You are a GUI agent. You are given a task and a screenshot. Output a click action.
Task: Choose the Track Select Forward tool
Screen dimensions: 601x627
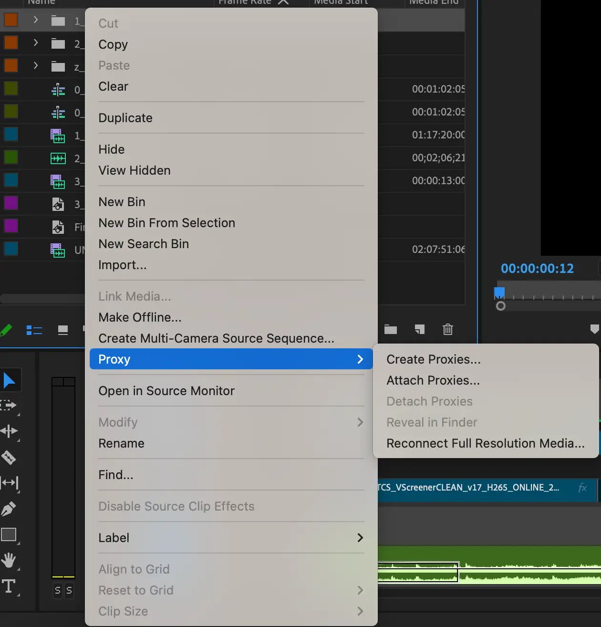click(x=10, y=406)
